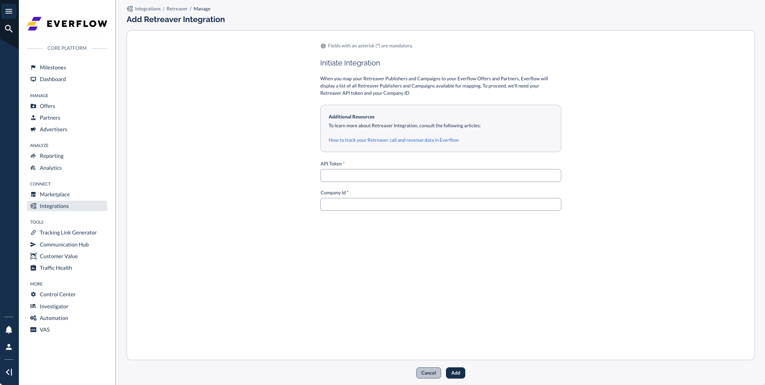Open VAS label in sidebar
This screenshot has width=765, height=385.
tap(45, 330)
